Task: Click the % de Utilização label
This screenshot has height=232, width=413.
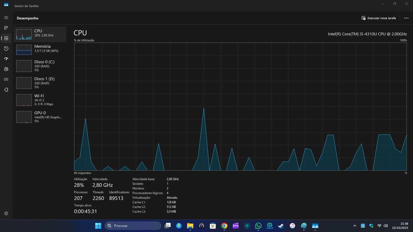Action: point(84,40)
